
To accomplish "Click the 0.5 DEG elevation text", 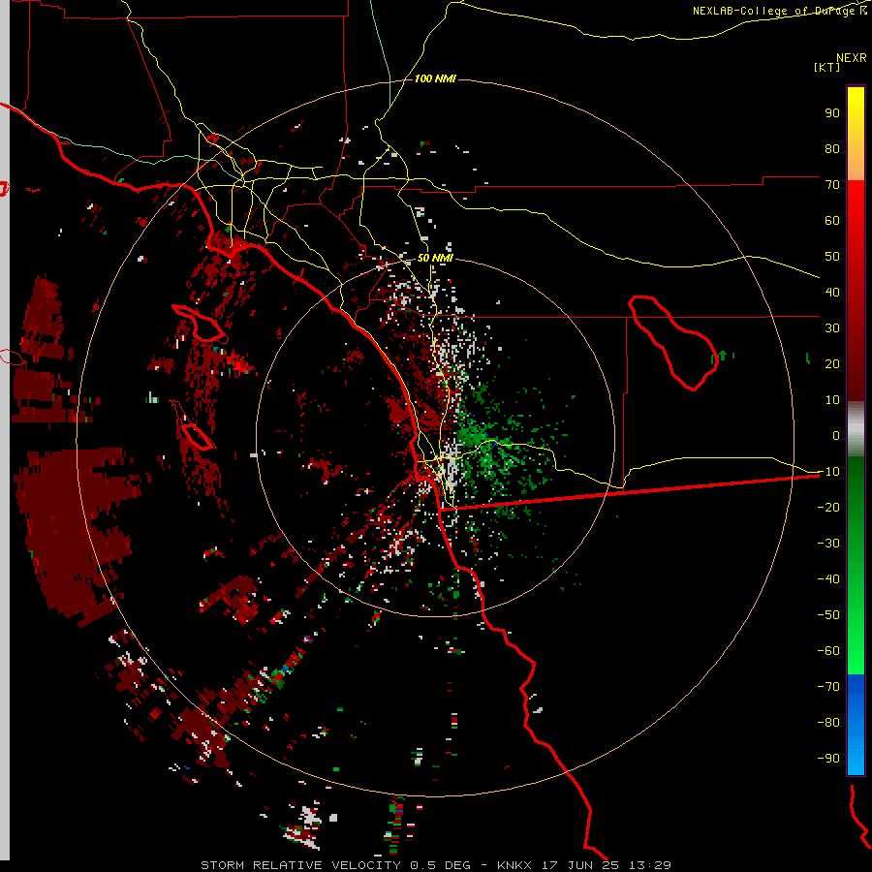I will click(440, 865).
